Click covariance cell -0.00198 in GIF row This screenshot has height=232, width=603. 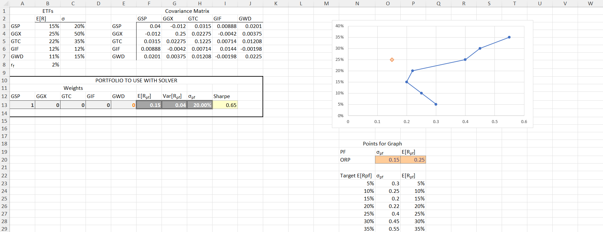pos(250,49)
